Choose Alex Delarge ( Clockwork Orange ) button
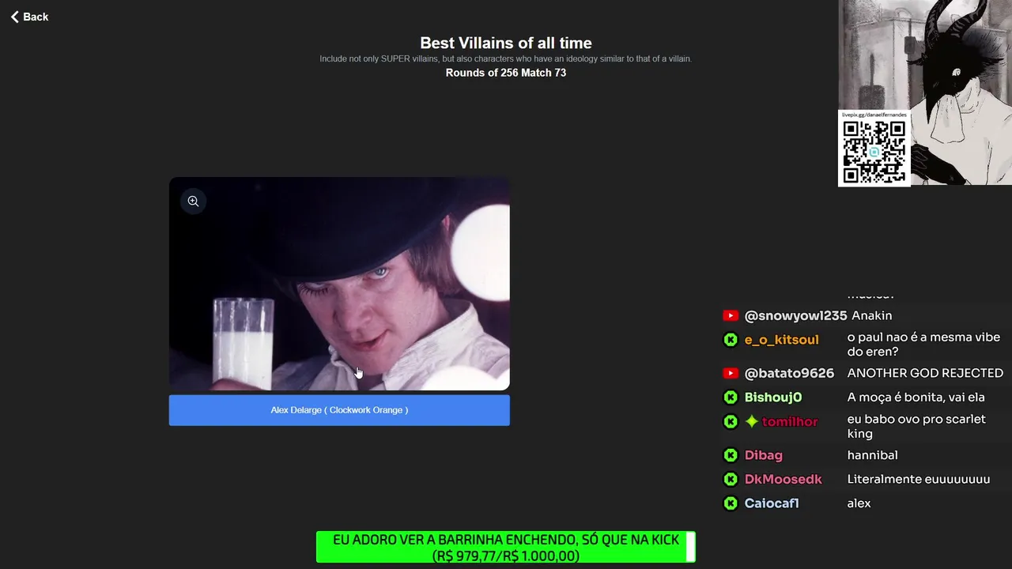Viewport: 1012px width, 569px height. 339,410
